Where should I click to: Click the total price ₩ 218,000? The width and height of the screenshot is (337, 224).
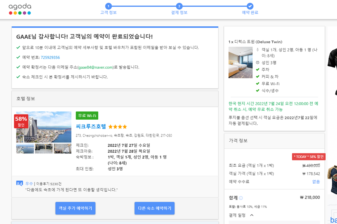[x=310, y=197]
